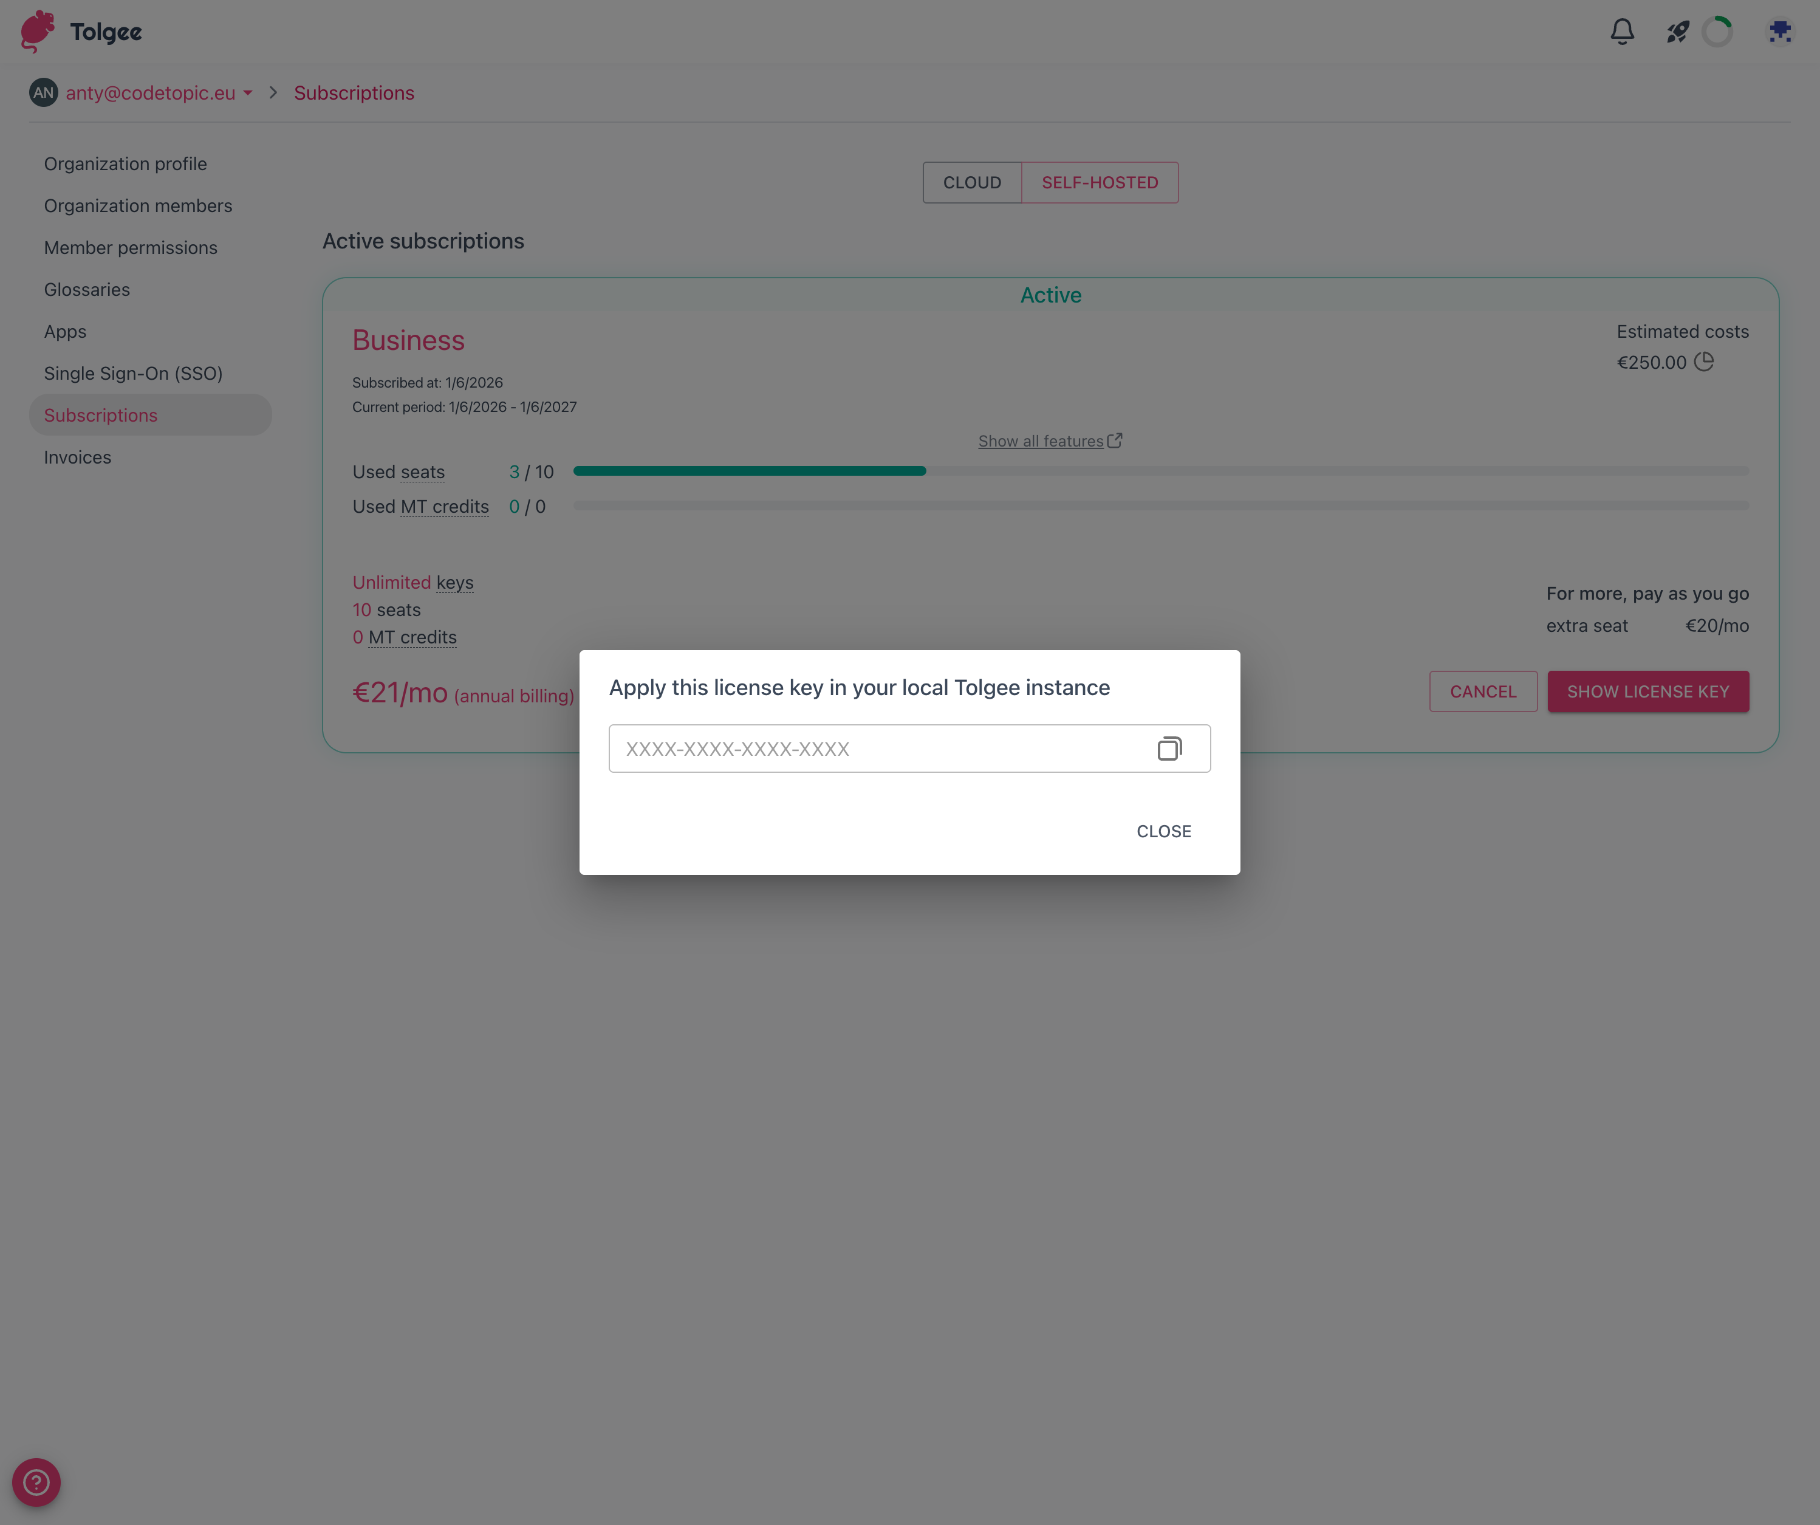
Task: Open the help question mark button
Action: pyautogui.click(x=36, y=1482)
